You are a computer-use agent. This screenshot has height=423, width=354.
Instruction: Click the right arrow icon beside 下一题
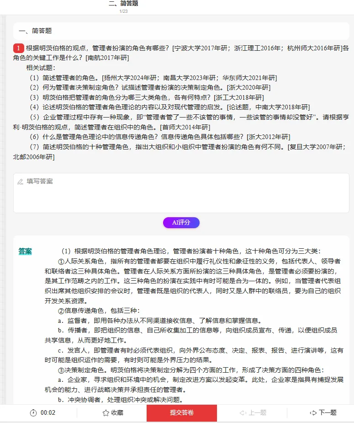(x=313, y=413)
